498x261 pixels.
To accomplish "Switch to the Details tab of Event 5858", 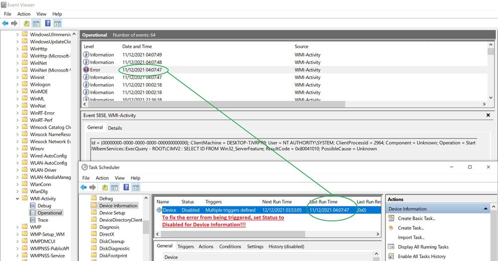I will [x=115, y=128].
